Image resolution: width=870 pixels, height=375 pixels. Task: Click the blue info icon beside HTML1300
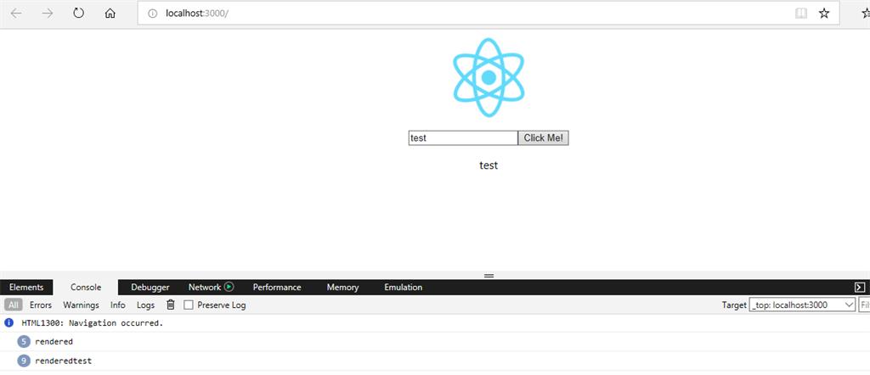8,323
